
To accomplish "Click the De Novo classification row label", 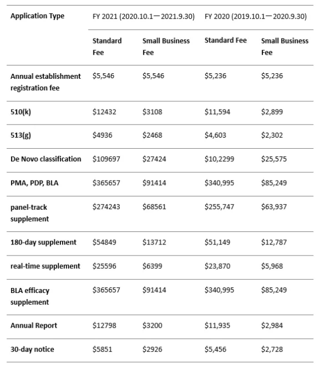I will point(46,159).
